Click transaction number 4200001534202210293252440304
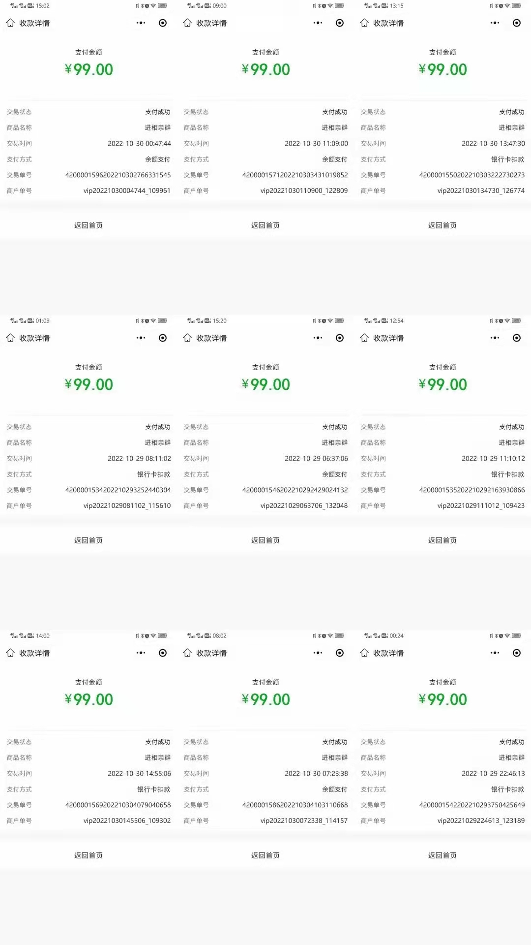The height and width of the screenshot is (945, 531). coord(118,490)
